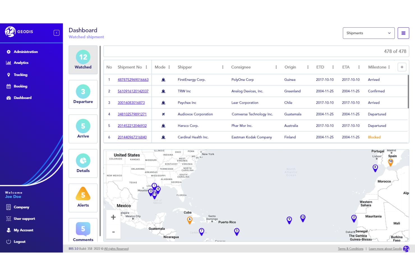Open Origin column options menu

[308, 67]
